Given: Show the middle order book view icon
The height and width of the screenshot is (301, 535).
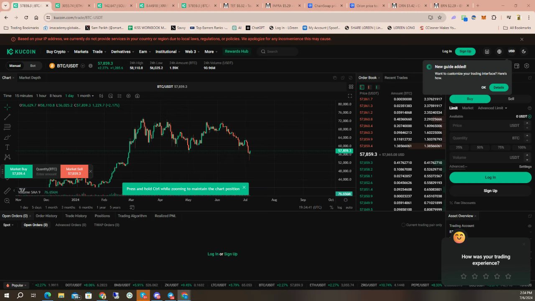Looking at the screenshot, I should click(x=370, y=87).
